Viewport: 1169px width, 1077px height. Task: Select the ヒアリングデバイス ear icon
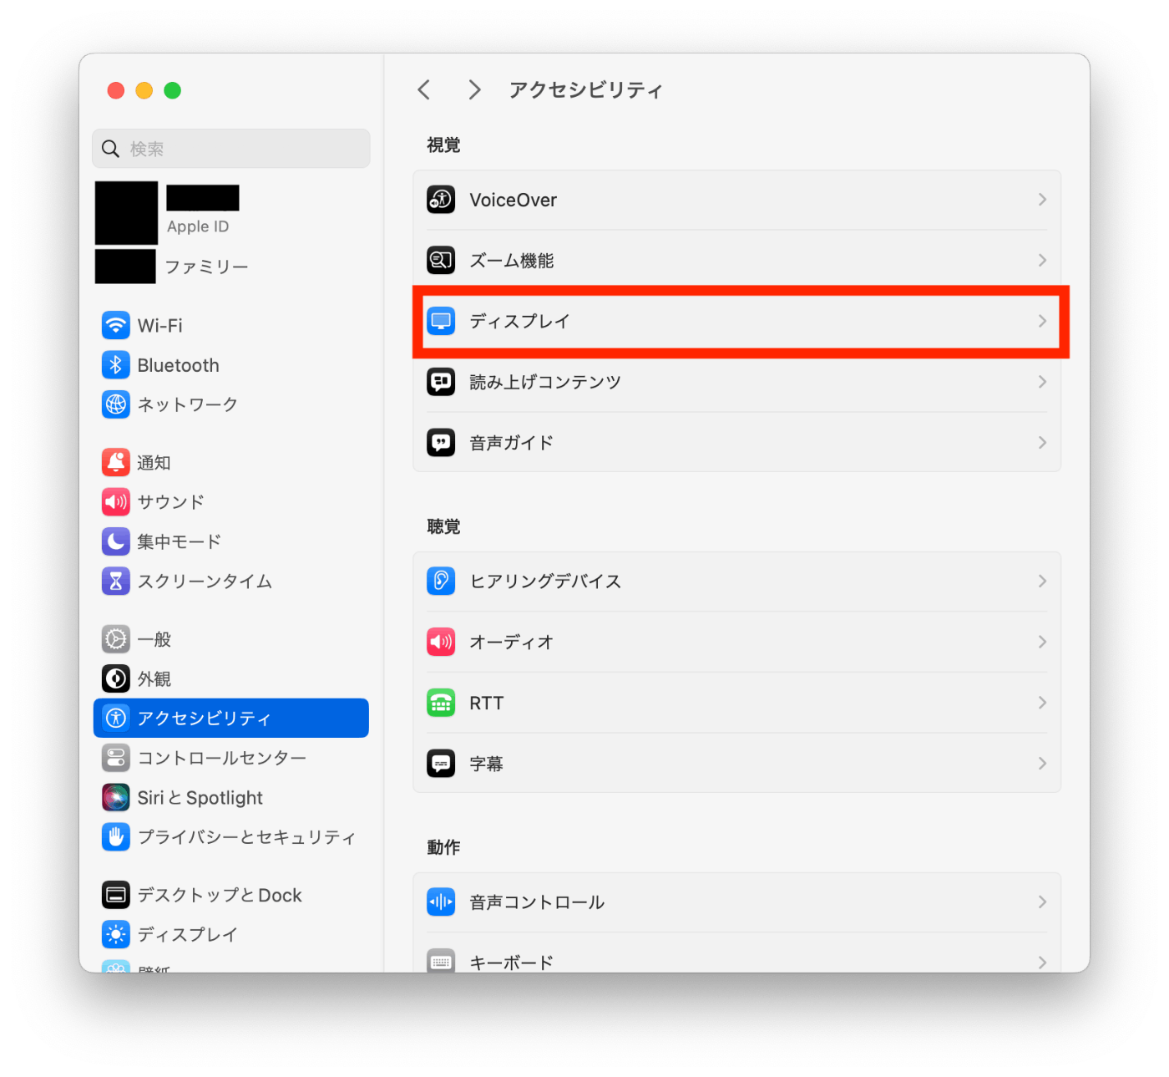(441, 581)
